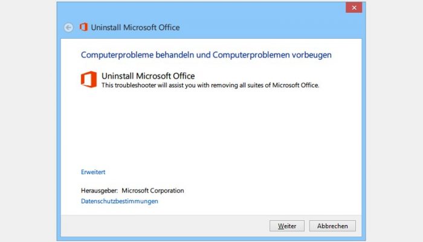Click the Weiter button
Screen dimensions: 423x242
[287, 226]
